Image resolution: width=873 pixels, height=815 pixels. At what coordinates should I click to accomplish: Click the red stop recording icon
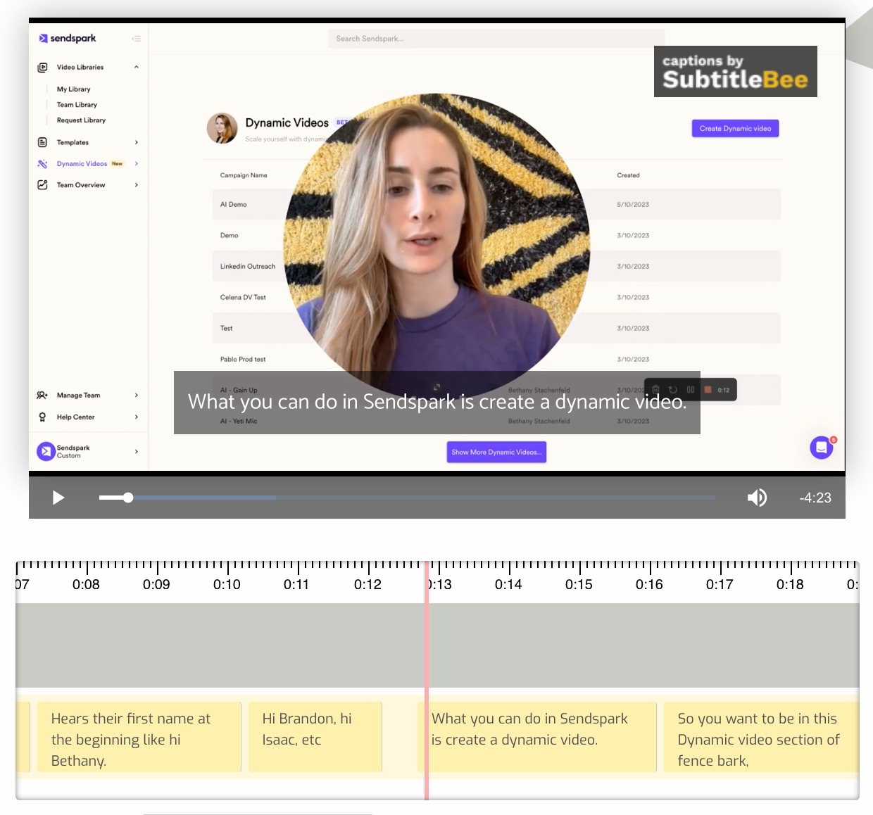pyautogui.click(x=708, y=389)
